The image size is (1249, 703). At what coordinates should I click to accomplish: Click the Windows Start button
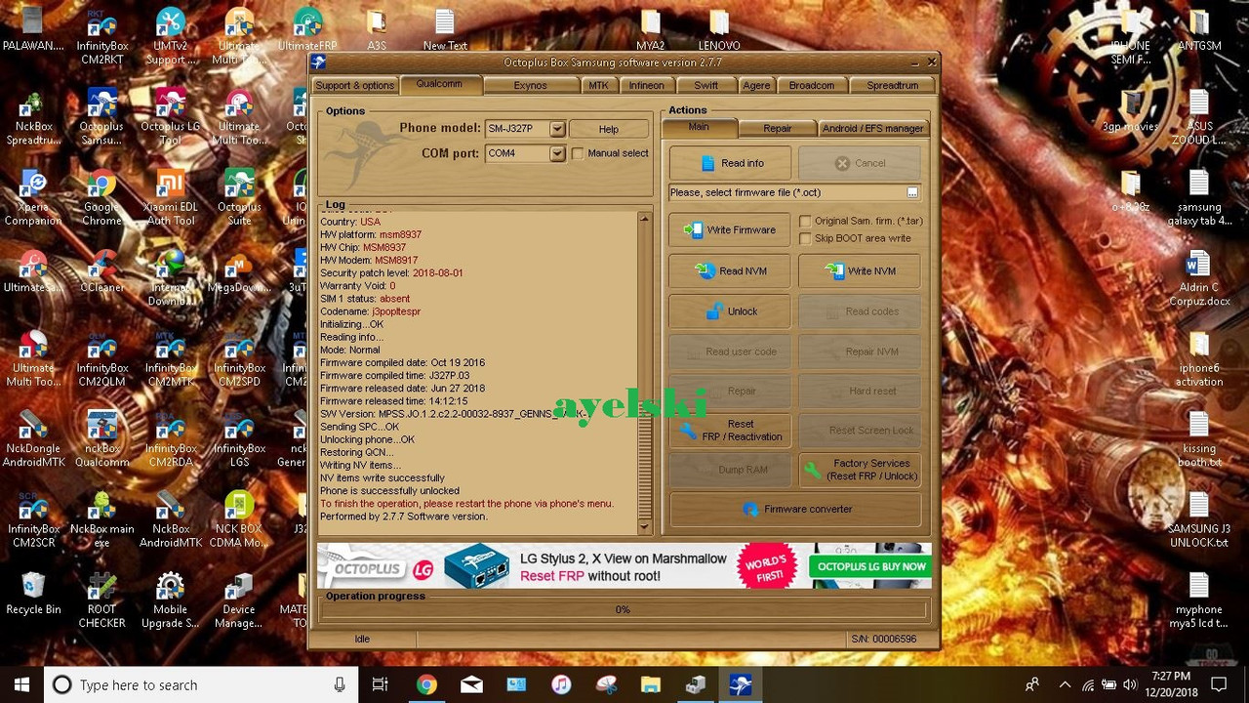click(x=22, y=684)
